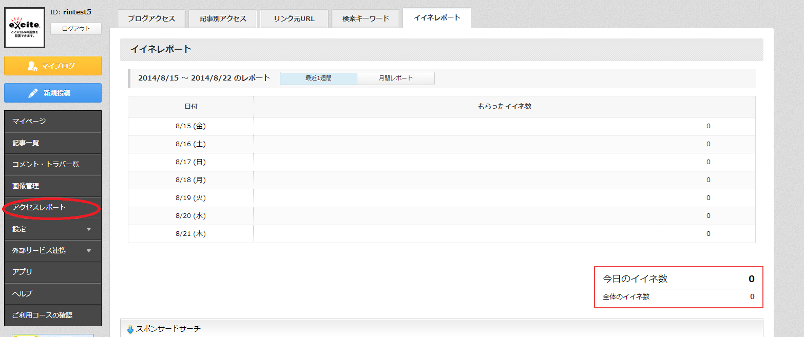Screen dimensions: 804x337
Task: Click the 8/20 (水) date cell
Action: 190,216
